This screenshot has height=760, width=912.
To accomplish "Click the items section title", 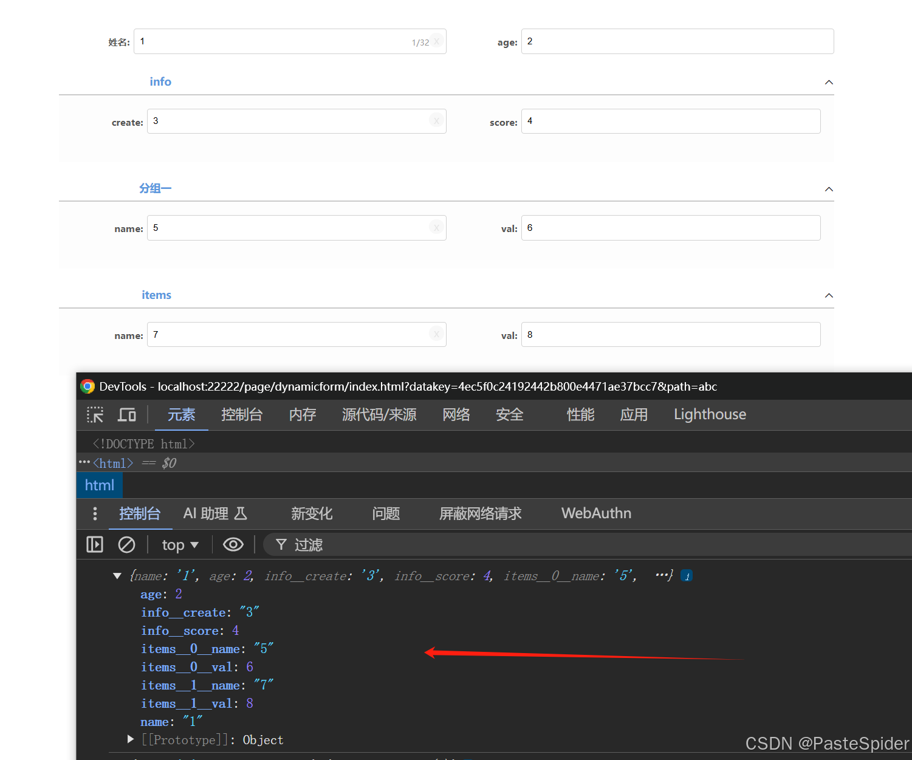I will (x=156, y=295).
